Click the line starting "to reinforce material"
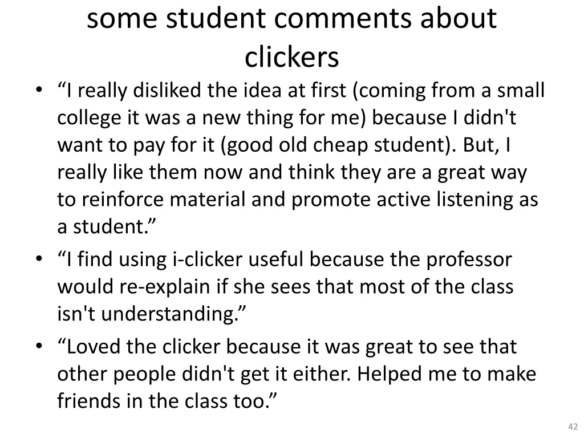The image size is (584, 438). coord(298,200)
